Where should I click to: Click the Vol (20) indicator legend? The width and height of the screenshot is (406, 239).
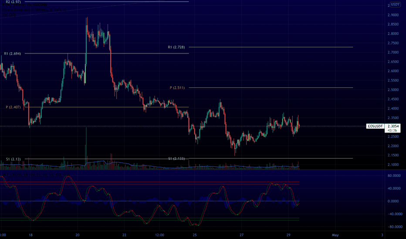tap(9, 15)
